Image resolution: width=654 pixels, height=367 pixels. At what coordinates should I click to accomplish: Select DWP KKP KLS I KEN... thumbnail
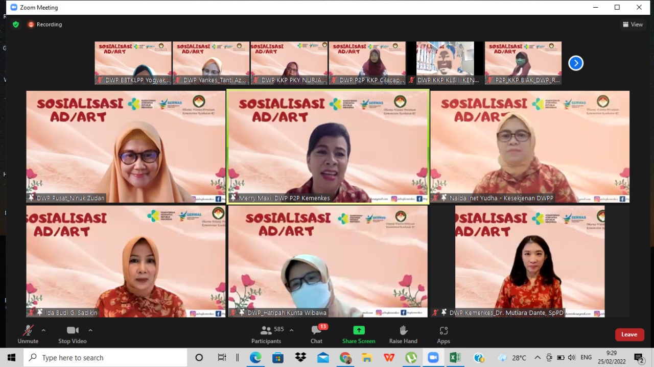pos(445,63)
